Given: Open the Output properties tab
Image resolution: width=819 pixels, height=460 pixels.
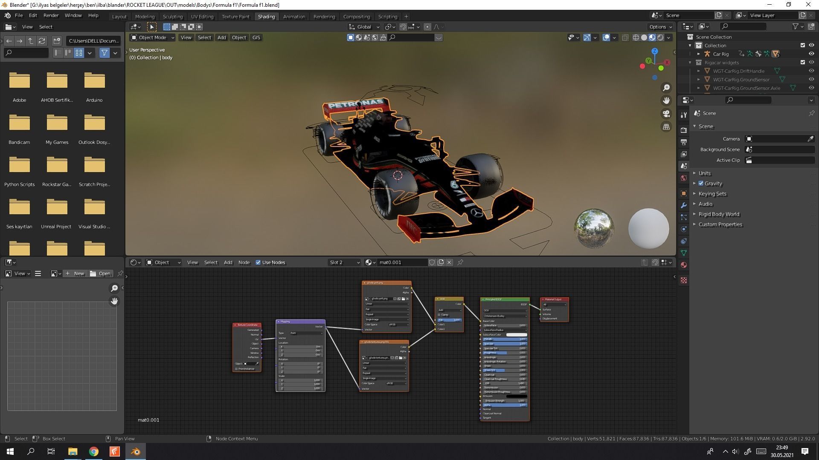Looking at the screenshot, I should click(684, 142).
